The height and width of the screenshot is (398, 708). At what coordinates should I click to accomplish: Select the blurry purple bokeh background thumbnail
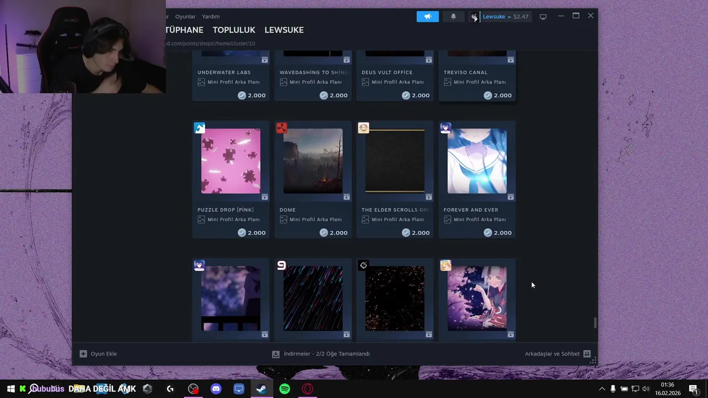click(231, 298)
